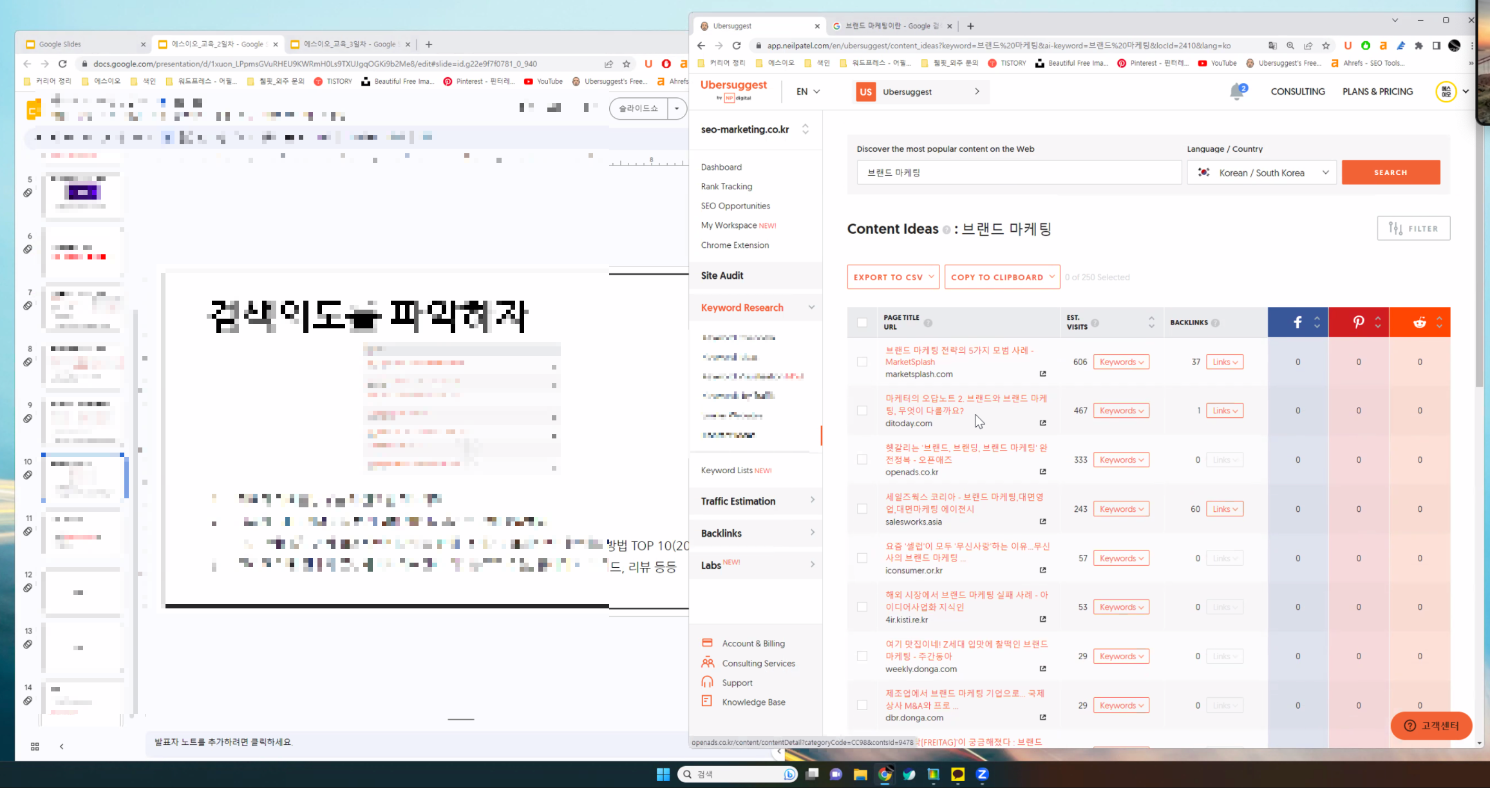Open the Export to CSV dropdown
The height and width of the screenshot is (788, 1490).
pyautogui.click(x=893, y=277)
